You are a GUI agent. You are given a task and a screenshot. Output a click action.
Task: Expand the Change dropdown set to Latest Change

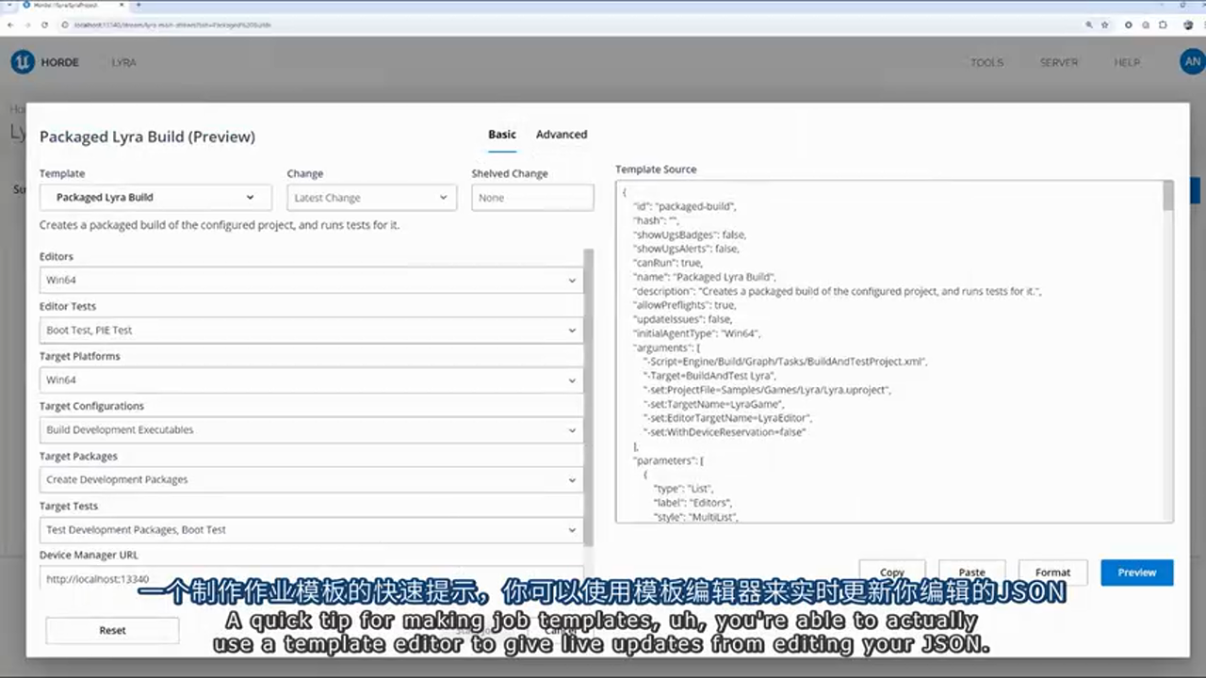(x=371, y=198)
